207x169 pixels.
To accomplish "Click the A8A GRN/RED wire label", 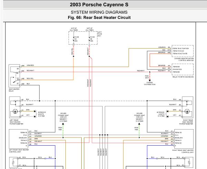I will point(30,65).
